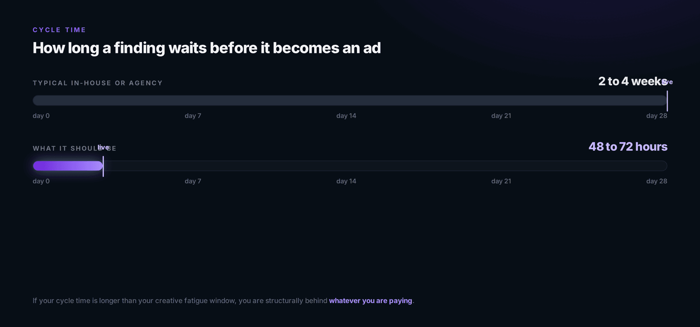Click the purple filled progress bar
The width and height of the screenshot is (700, 327).
coord(68,166)
